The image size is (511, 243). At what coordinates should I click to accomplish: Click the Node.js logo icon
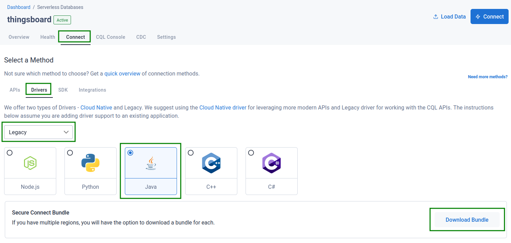(x=30, y=163)
